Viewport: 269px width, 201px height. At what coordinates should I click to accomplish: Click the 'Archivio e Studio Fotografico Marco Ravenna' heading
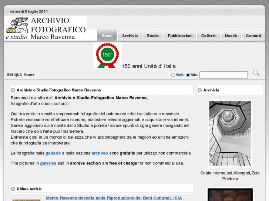[59, 90]
